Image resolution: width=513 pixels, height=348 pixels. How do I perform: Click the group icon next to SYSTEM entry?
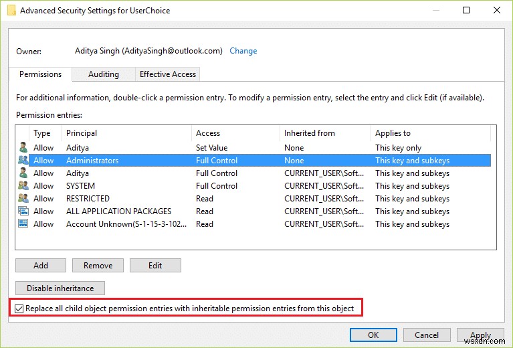tap(23, 186)
